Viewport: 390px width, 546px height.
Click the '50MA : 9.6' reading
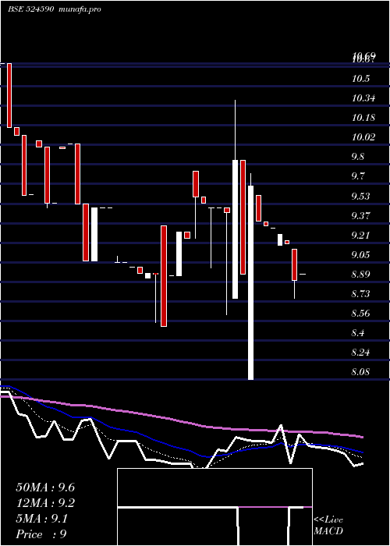click(x=45, y=487)
